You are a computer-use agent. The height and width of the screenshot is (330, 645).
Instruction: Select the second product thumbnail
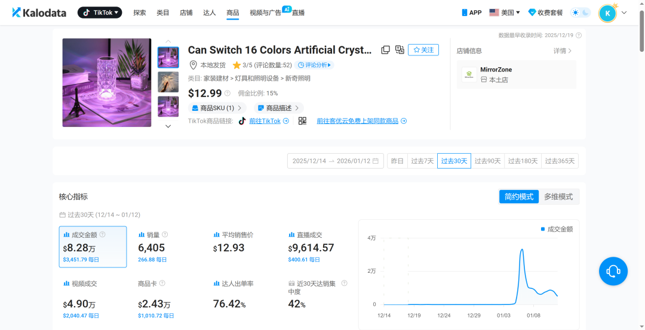coord(168,82)
